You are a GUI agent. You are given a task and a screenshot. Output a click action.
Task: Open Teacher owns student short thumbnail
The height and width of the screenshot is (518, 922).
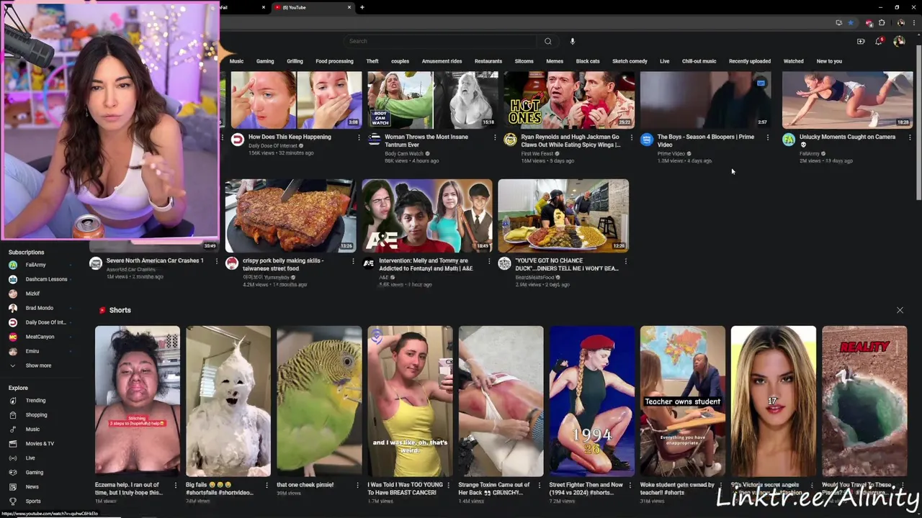[x=682, y=401]
